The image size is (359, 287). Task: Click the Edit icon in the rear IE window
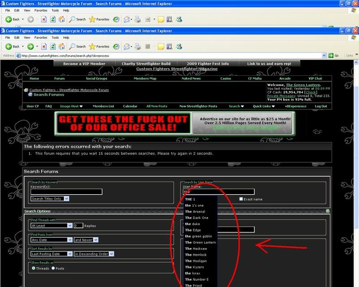(148, 19)
